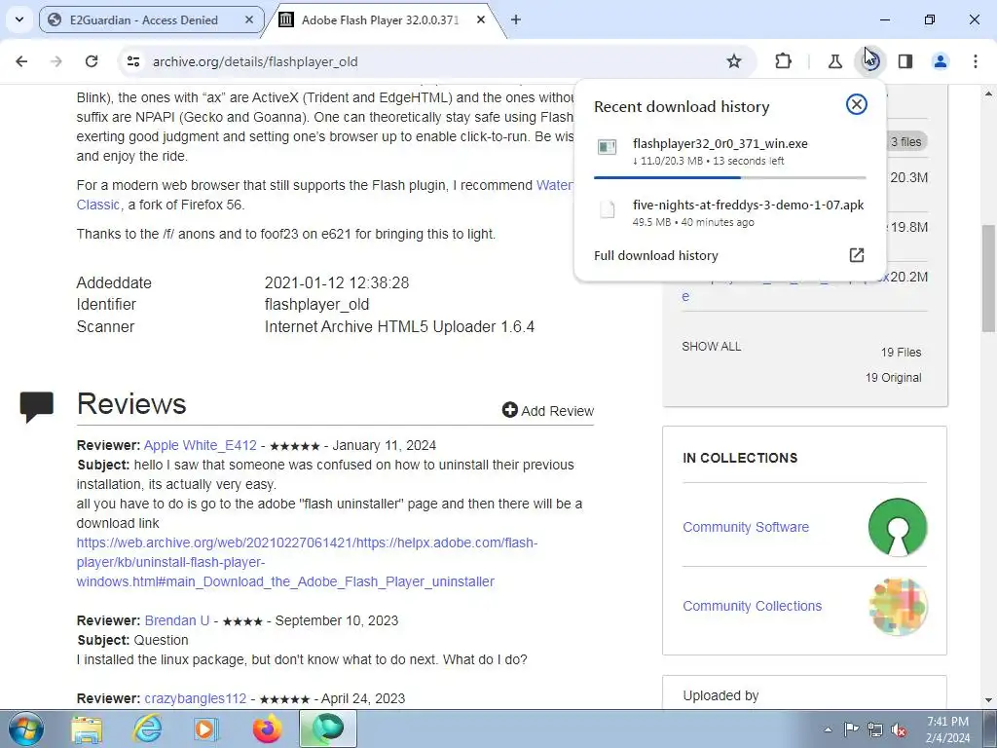Image resolution: width=997 pixels, height=748 pixels.
Task: Click the Downloads toolbar icon
Action: pyautogui.click(x=870, y=61)
